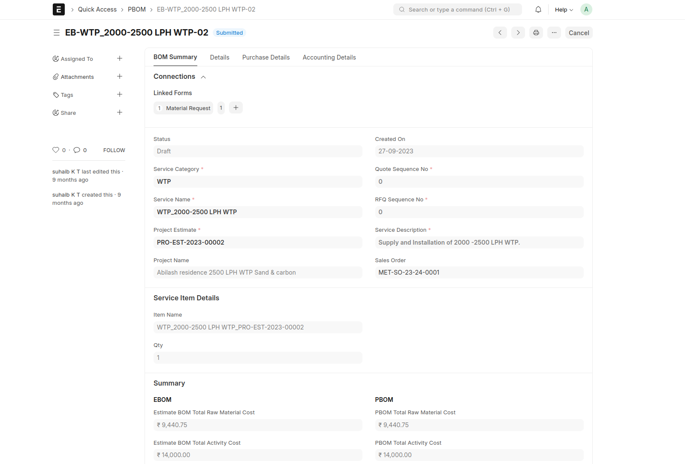This screenshot has width=685, height=464.
Task: Open the Help dropdown menu
Action: [564, 9]
